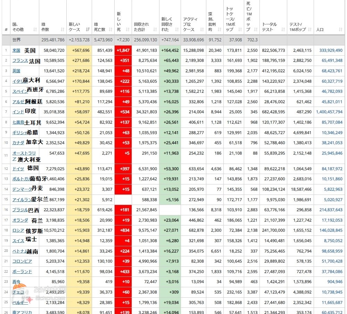Sort by トットケース/1Mポップ sort arrows
The image size is (347, 314).
pyautogui.click(x=240, y=30)
